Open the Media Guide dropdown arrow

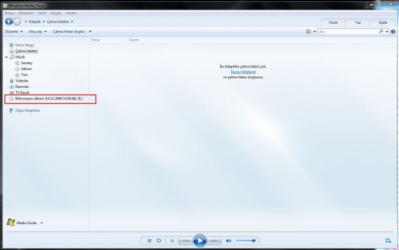click(41, 223)
